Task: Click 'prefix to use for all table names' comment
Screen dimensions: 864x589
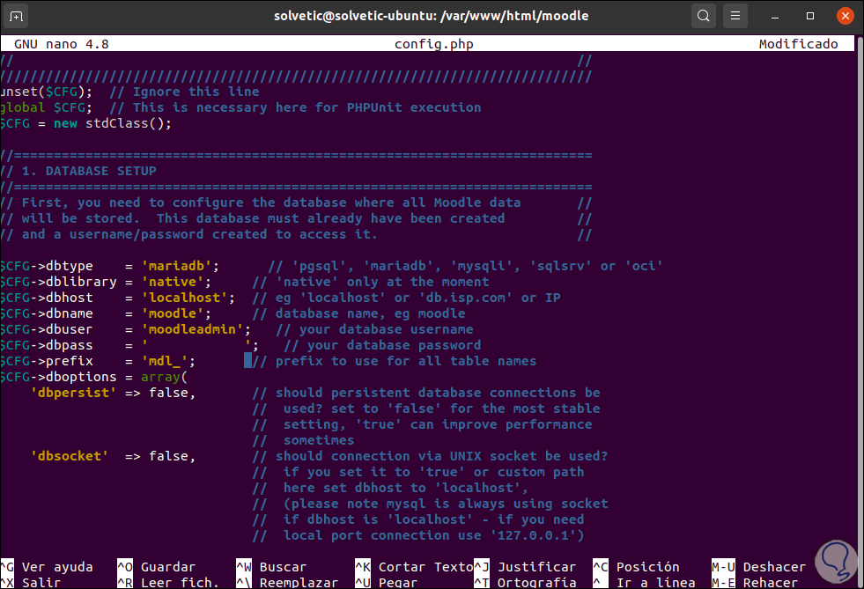Action: coord(395,362)
